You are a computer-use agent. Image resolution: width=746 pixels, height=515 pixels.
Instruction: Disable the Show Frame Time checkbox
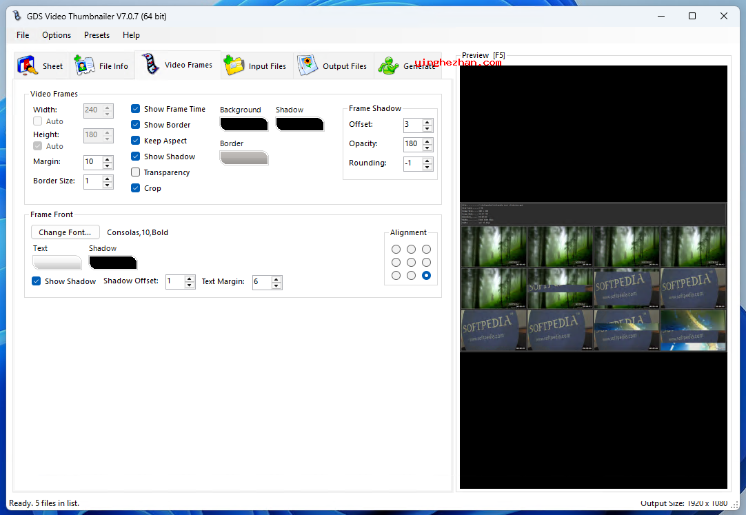coord(136,109)
